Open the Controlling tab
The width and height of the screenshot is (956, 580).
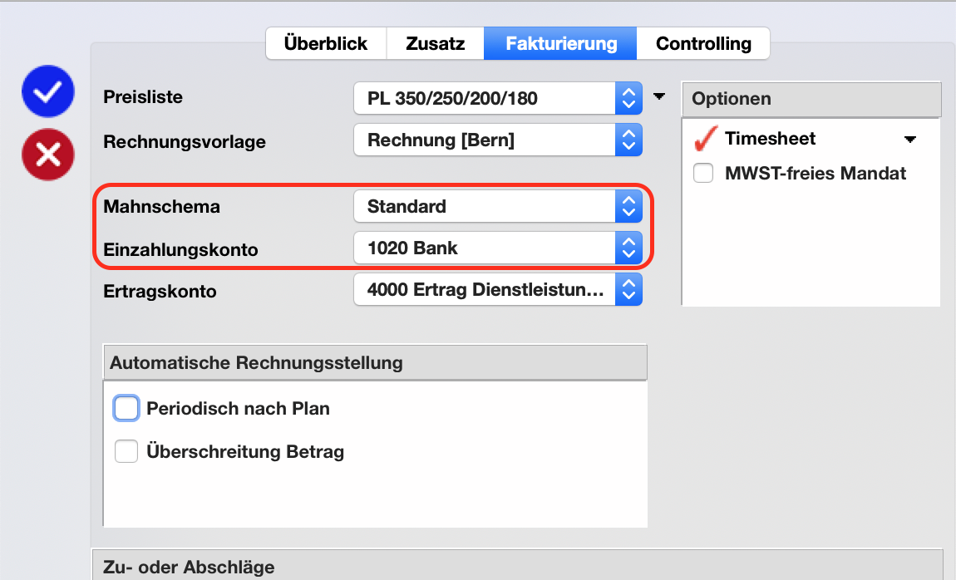[x=703, y=44]
